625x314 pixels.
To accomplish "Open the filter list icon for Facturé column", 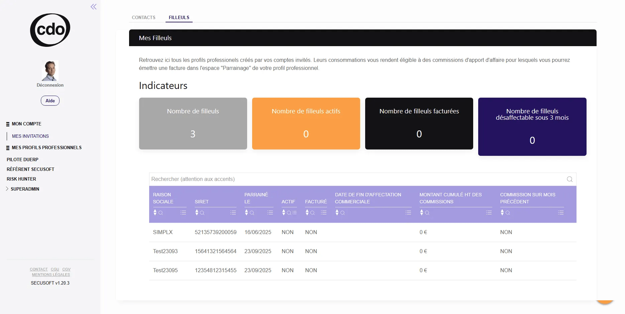I will coord(324,213).
